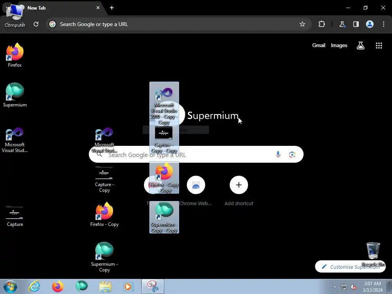Open a new tab with plus button
Screen dimensions: 392x294
click(x=112, y=8)
